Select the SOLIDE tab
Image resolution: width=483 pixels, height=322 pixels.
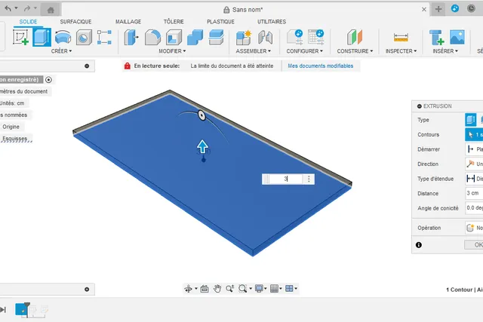click(29, 22)
